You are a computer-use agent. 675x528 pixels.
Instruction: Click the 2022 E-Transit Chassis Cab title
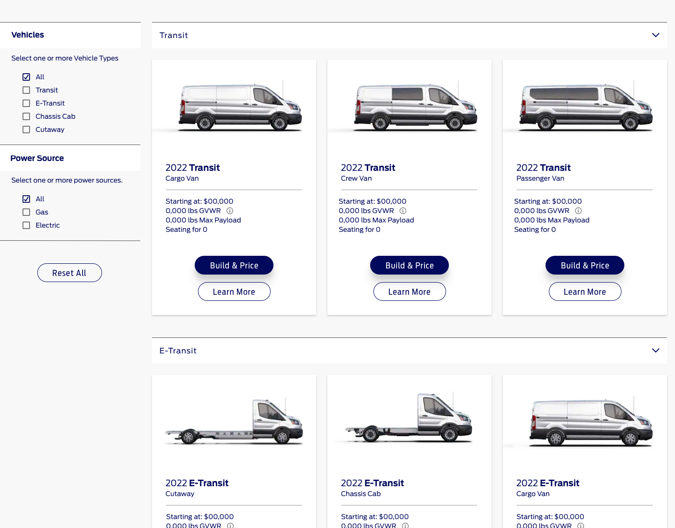point(372,483)
